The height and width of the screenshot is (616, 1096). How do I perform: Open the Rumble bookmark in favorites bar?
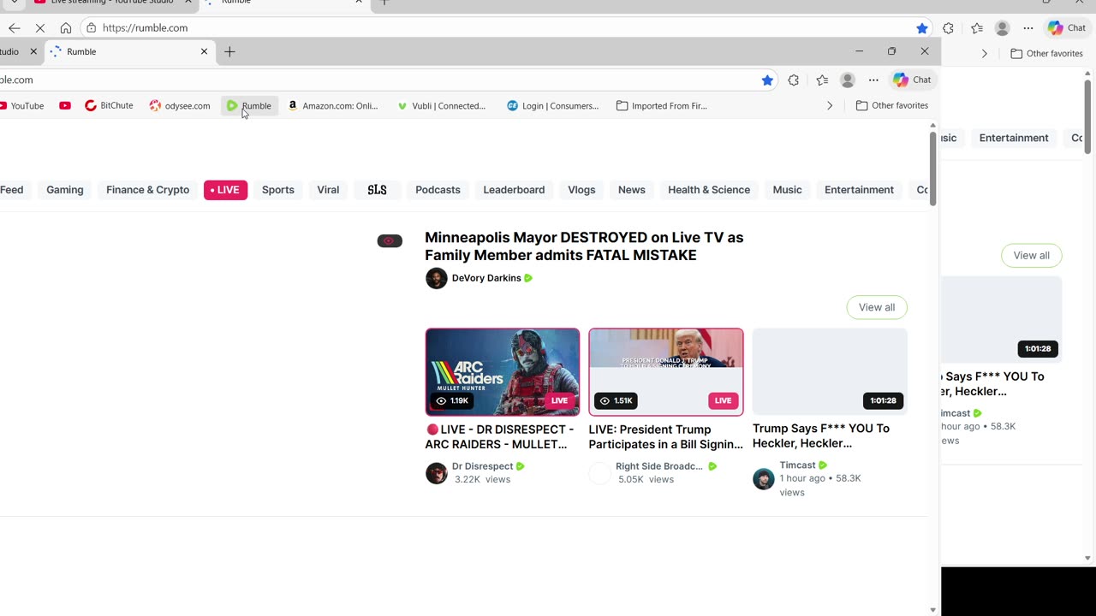pyautogui.click(x=248, y=106)
